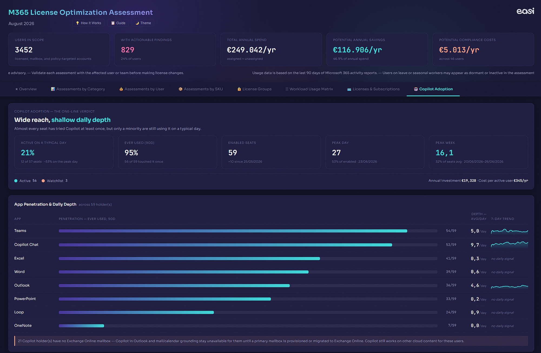Click the Potential Compliance Costs card
The image size is (541, 353).
click(483, 49)
